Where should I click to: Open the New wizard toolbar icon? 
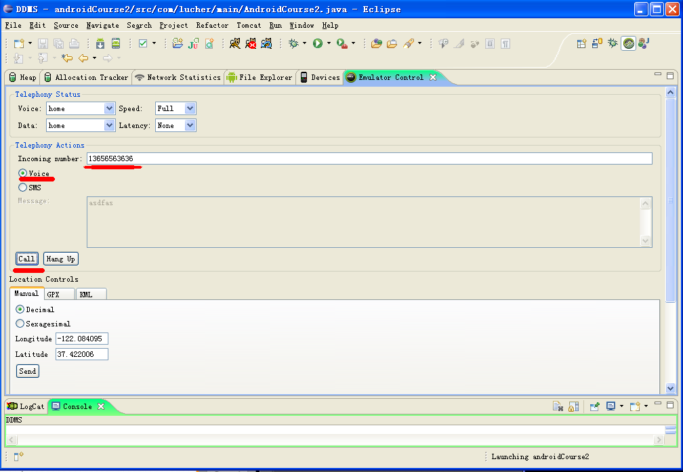point(19,43)
